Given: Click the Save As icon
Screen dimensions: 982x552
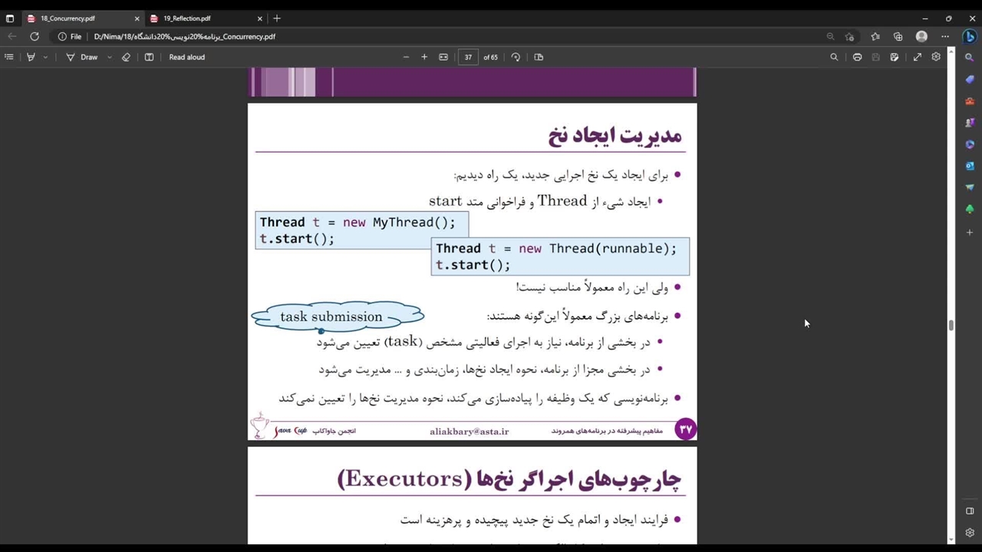Looking at the screenshot, I should pyautogui.click(x=895, y=57).
